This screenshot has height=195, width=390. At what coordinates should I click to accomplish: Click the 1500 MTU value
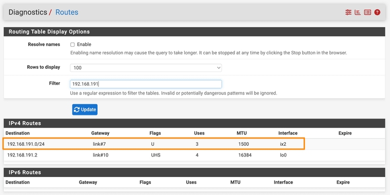[244, 144]
